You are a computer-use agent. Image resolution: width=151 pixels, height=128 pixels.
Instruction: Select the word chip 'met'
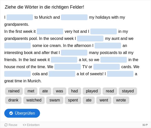pyautogui.click(x=31, y=91)
